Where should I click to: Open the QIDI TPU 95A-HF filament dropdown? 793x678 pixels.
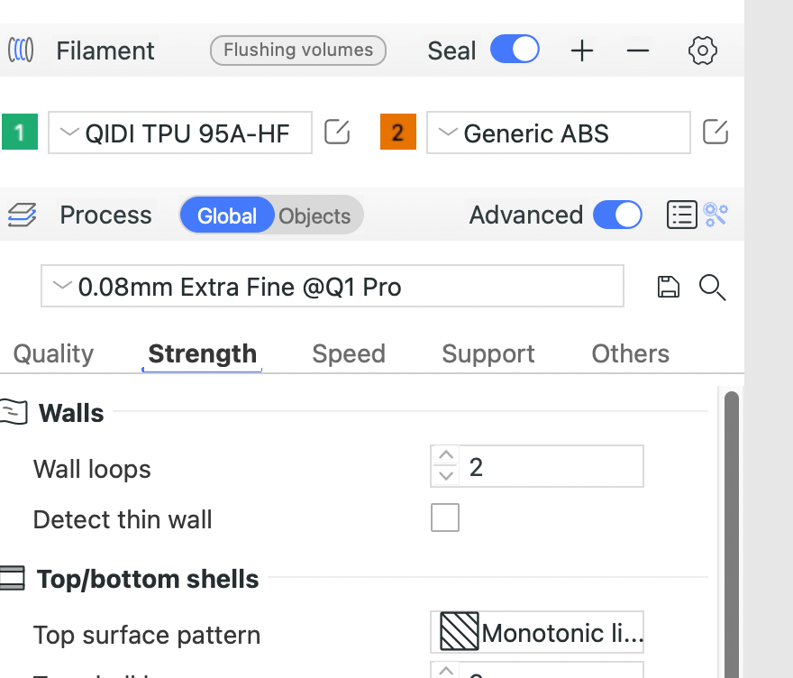(180, 133)
